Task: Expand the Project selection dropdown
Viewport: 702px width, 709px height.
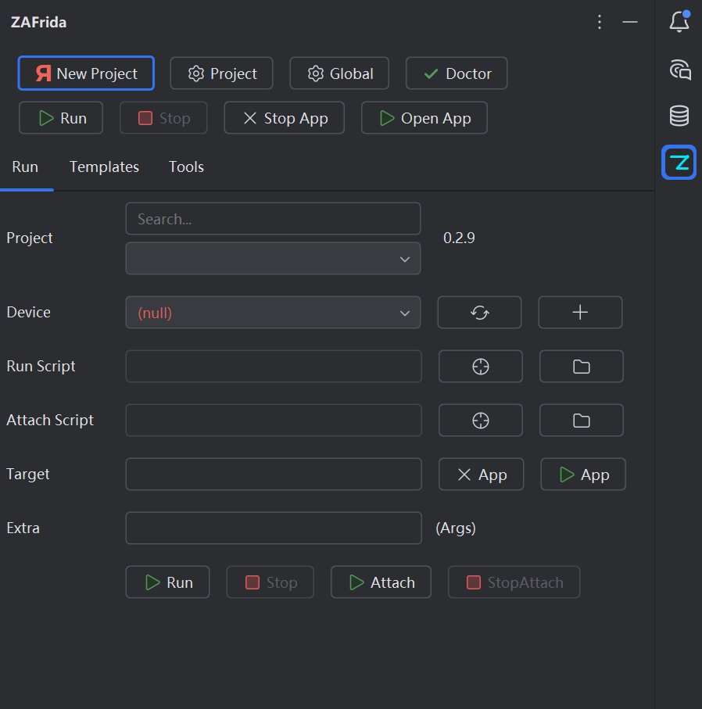Action: pyautogui.click(x=273, y=259)
